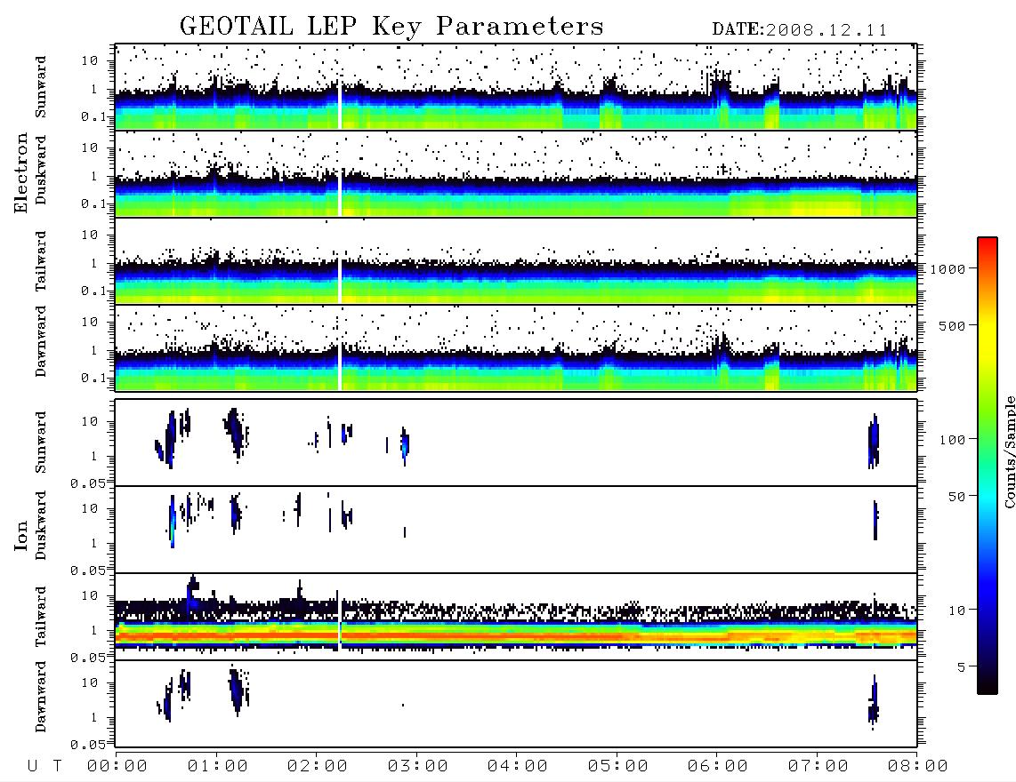Click the Ion "Dawnward" panel label

point(41,697)
